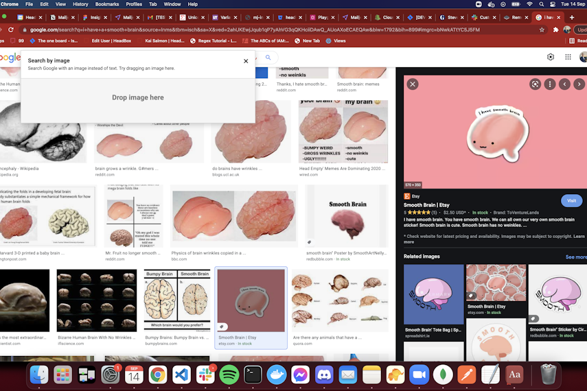The image size is (587, 391).
Task: Open 'The ABCs of IAM' bookmark
Action: [x=266, y=40]
